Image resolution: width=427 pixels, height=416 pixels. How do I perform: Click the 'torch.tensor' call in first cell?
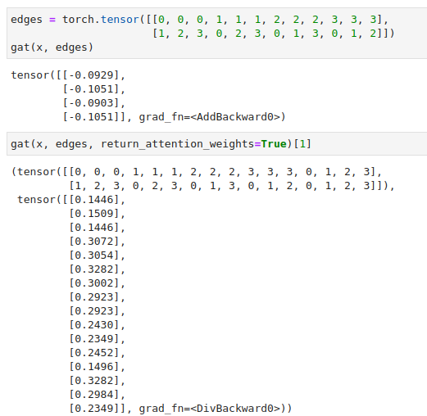(x=101, y=20)
